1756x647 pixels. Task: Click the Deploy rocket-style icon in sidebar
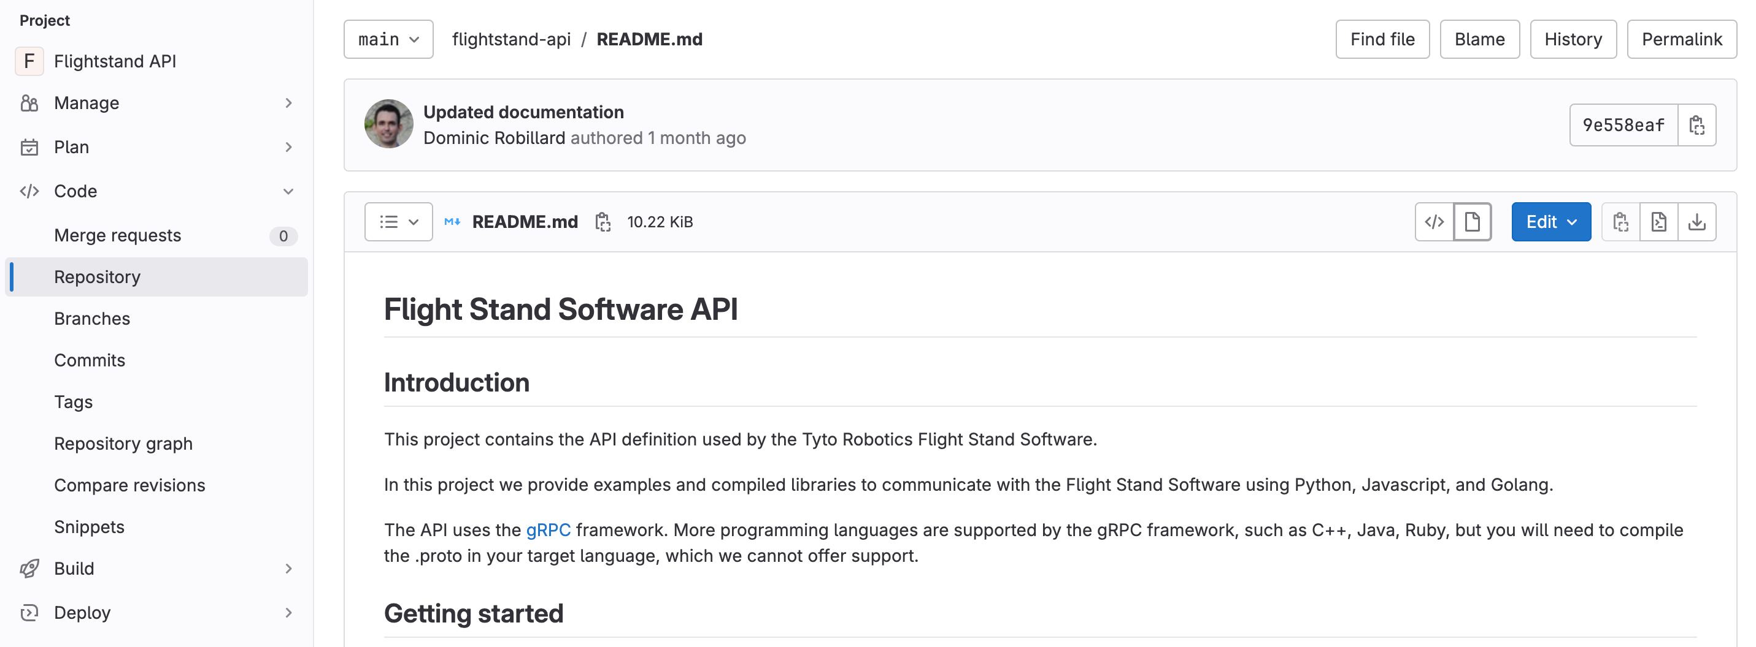click(x=29, y=612)
